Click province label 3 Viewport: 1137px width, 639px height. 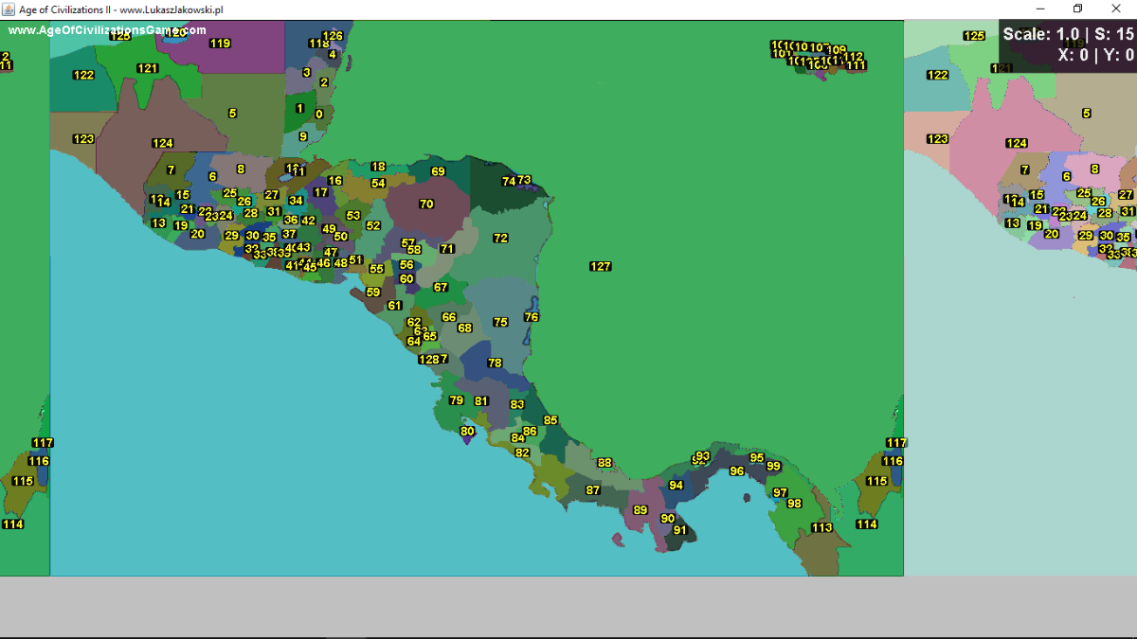click(x=306, y=72)
